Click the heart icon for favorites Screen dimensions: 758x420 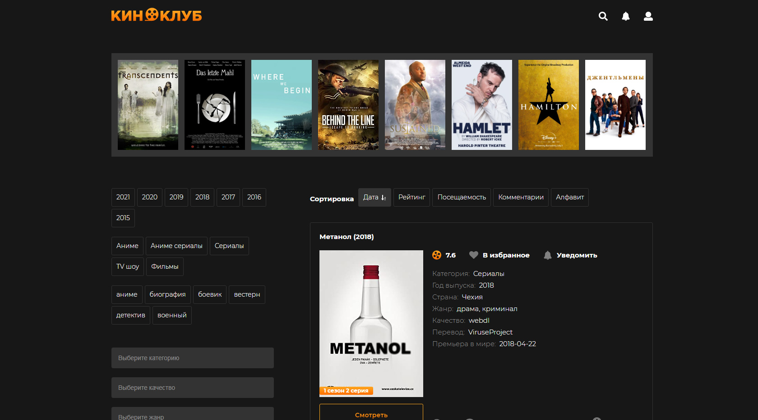(x=473, y=255)
